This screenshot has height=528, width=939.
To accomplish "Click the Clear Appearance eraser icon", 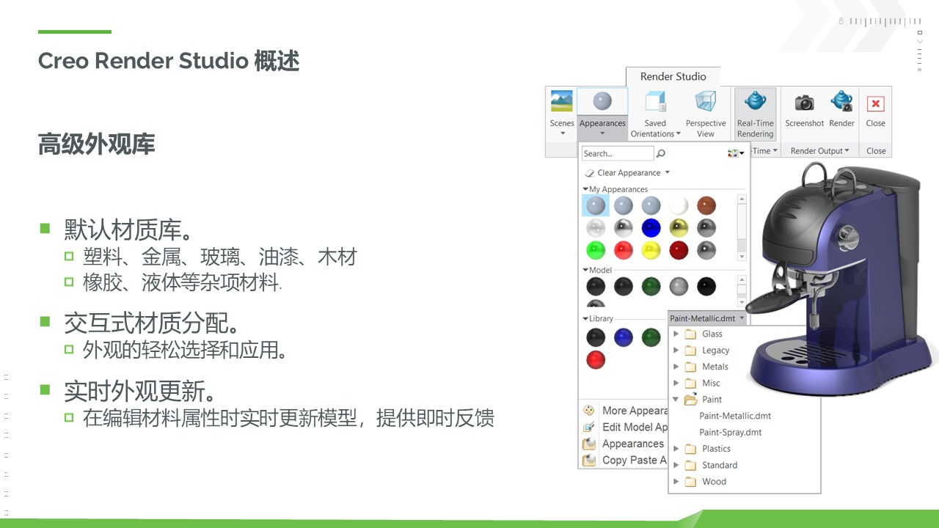I will pyautogui.click(x=590, y=173).
